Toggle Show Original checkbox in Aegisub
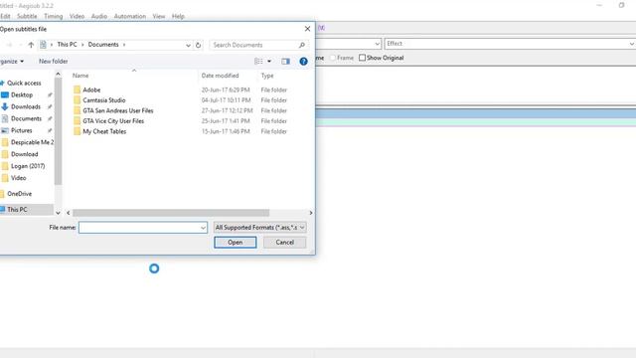Viewport: 636px width, 358px height. click(362, 58)
